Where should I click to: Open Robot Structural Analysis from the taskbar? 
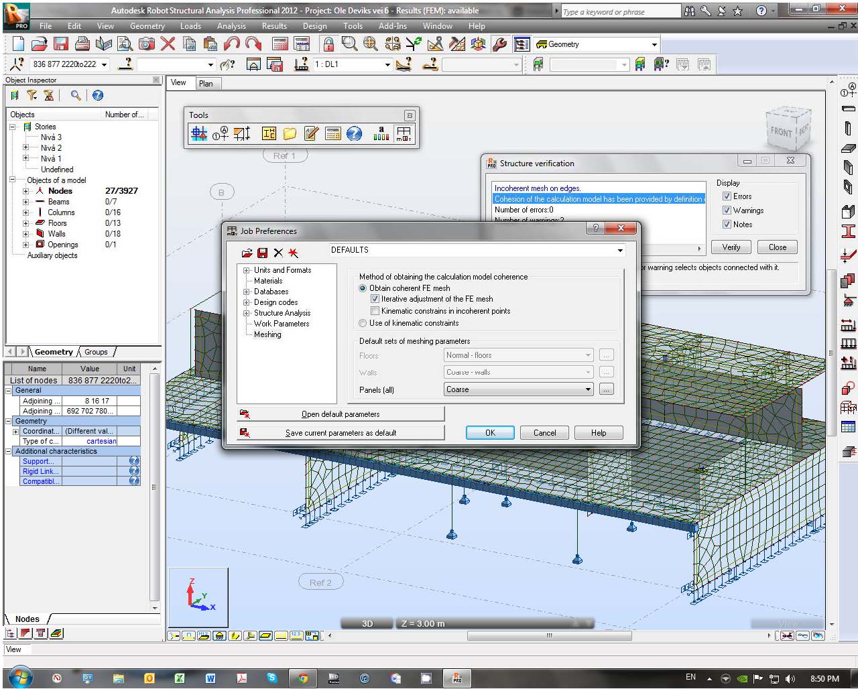click(456, 678)
